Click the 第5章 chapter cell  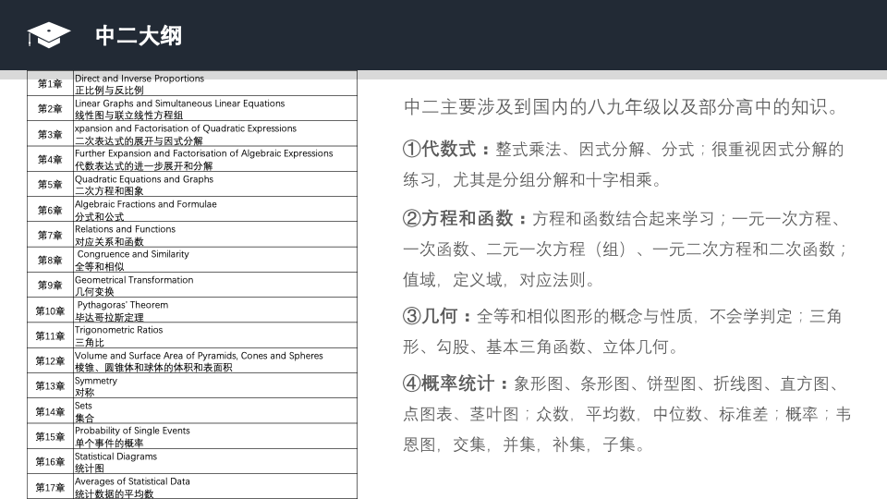point(50,185)
